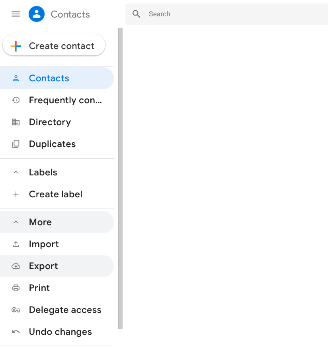Click the Contacts title text in header
The width and height of the screenshot is (328, 348).
pos(70,14)
